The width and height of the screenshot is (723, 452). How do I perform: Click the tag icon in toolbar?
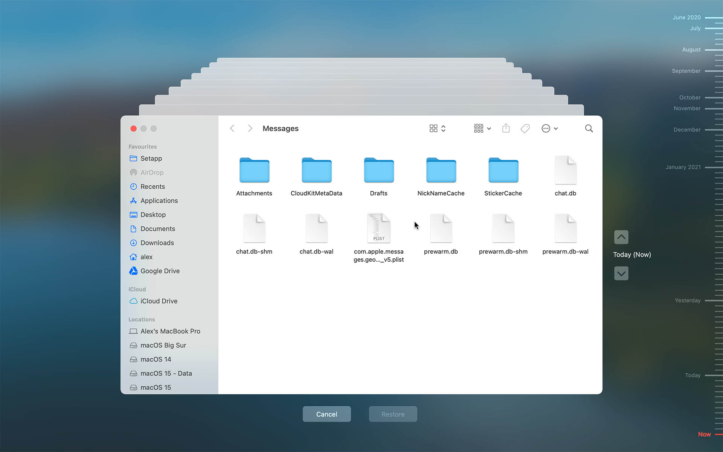pyautogui.click(x=525, y=128)
